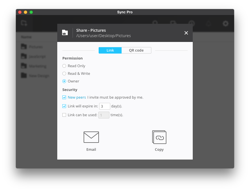Click the Sync Pro window title
The height and width of the screenshot is (191, 250).
tap(125, 12)
